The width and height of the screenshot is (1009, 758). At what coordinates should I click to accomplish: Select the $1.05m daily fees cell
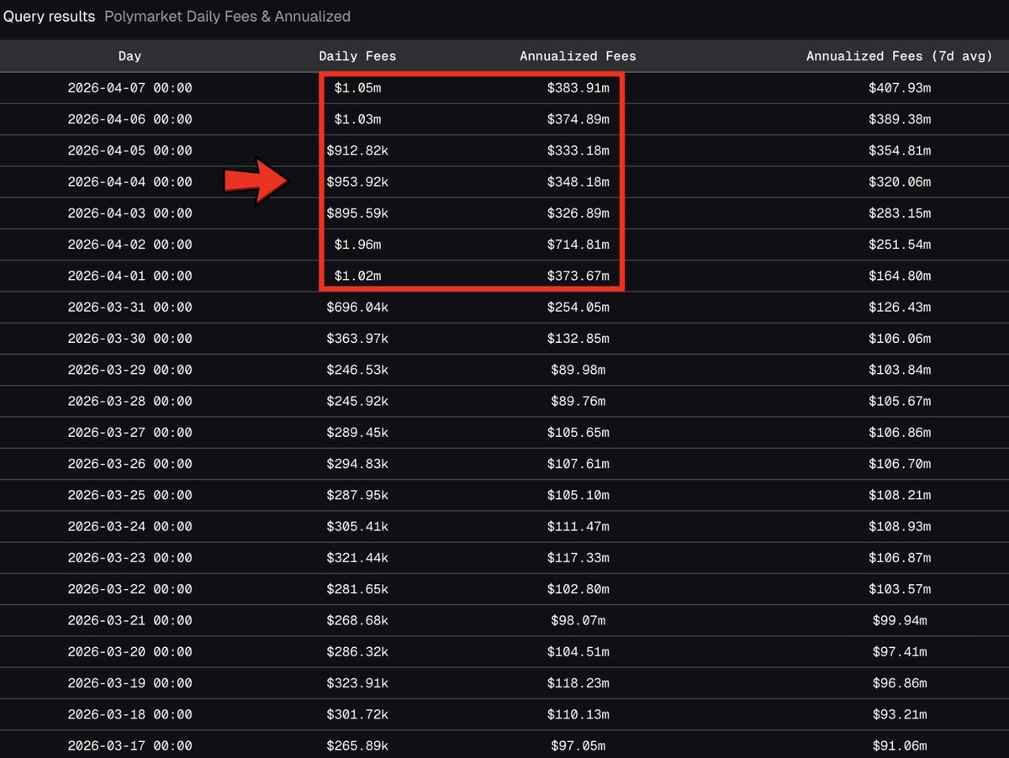tap(357, 88)
